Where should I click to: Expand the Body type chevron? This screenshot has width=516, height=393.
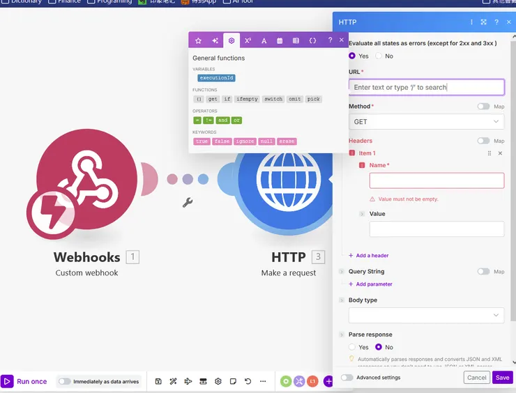click(342, 300)
